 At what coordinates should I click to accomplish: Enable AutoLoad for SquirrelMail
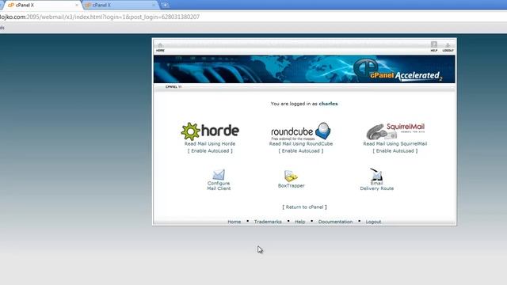coord(395,151)
